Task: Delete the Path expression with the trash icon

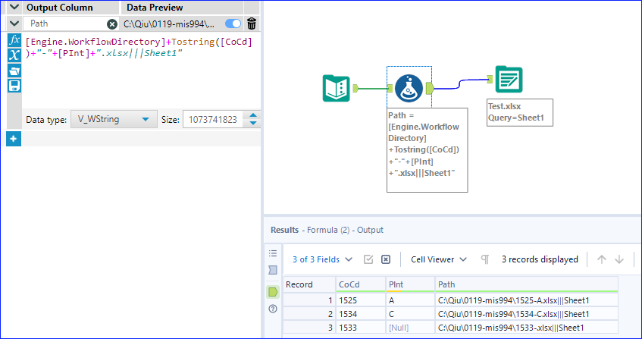Action: point(252,24)
